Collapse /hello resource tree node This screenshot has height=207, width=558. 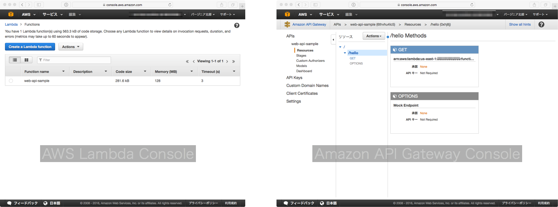click(345, 53)
